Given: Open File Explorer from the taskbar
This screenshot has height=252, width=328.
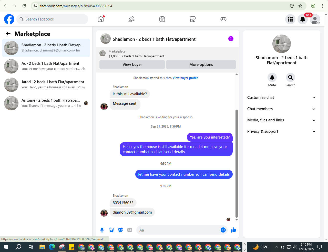Looking at the screenshot, I should 42,247.
